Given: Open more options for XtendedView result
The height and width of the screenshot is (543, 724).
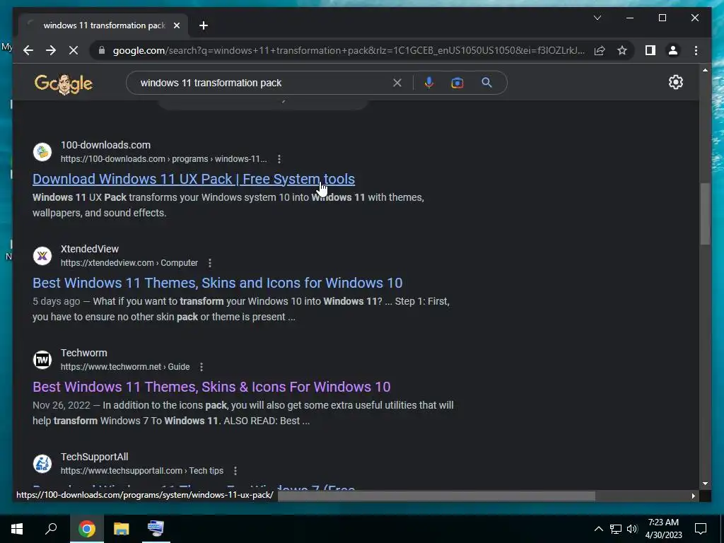Looking at the screenshot, I should point(209,263).
